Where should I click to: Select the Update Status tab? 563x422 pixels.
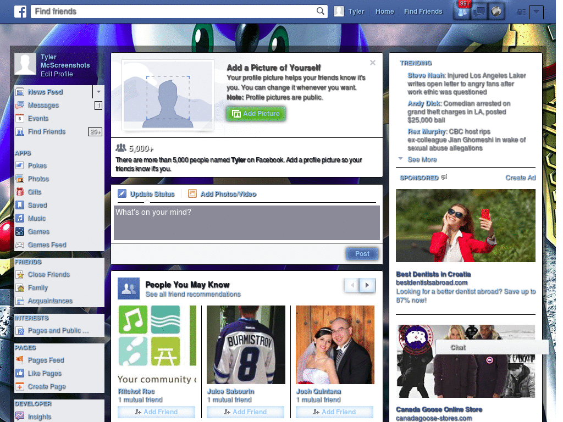pos(146,194)
